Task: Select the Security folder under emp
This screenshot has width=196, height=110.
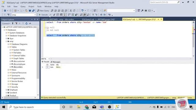Action: click(15, 87)
